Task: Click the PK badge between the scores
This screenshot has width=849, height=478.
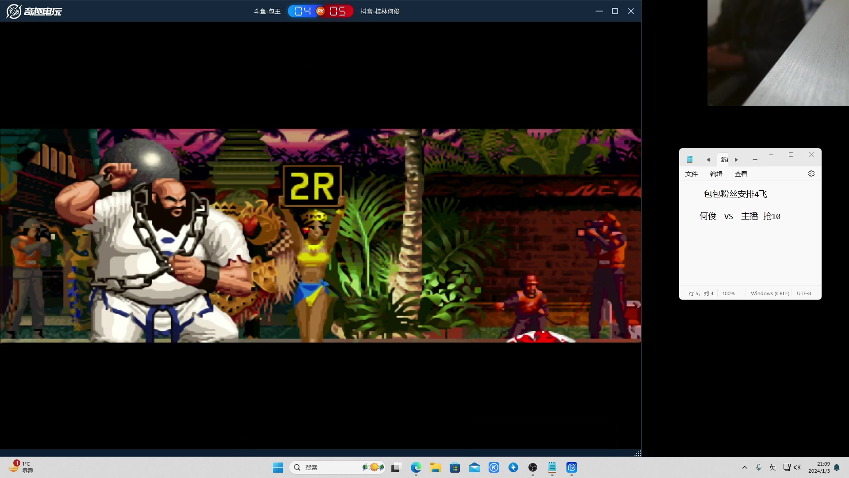Action: click(321, 11)
